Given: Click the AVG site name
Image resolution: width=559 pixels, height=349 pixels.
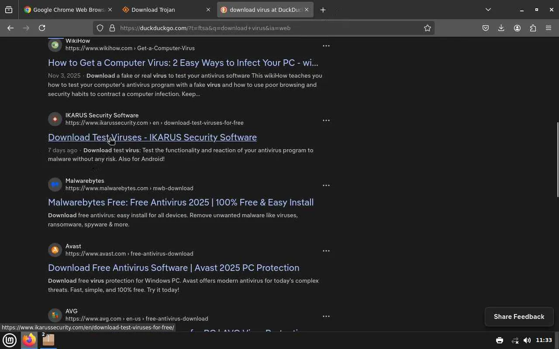Looking at the screenshot, I should [x=72, y=311].
